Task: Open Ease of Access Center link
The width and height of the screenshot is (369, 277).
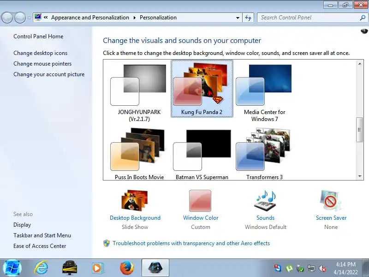Action: (x=40, y=246)
